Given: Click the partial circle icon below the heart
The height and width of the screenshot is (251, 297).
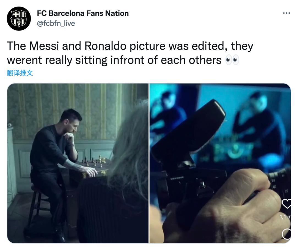Looking at the screenshot, I should coord(287,234).
